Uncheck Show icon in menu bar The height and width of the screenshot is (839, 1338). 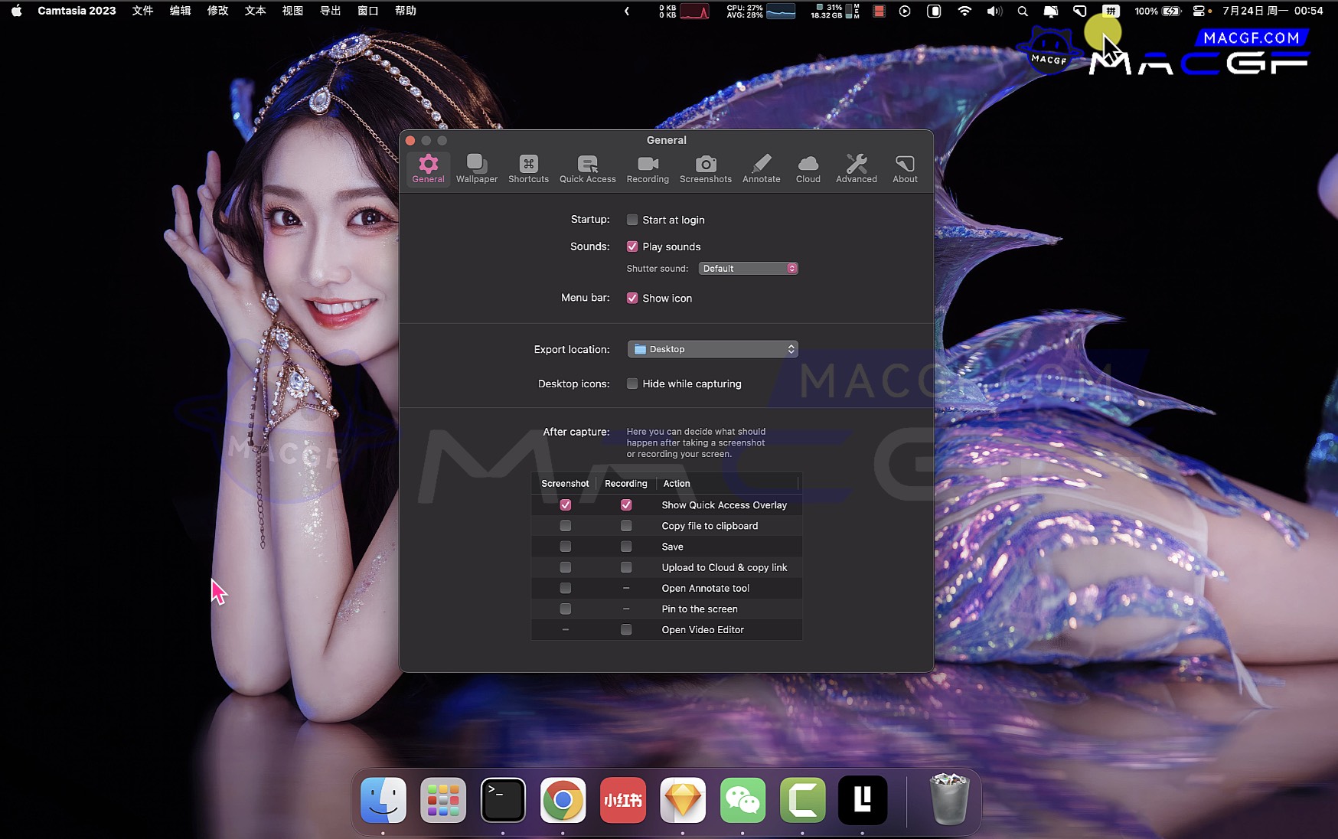tap(632, 299)
